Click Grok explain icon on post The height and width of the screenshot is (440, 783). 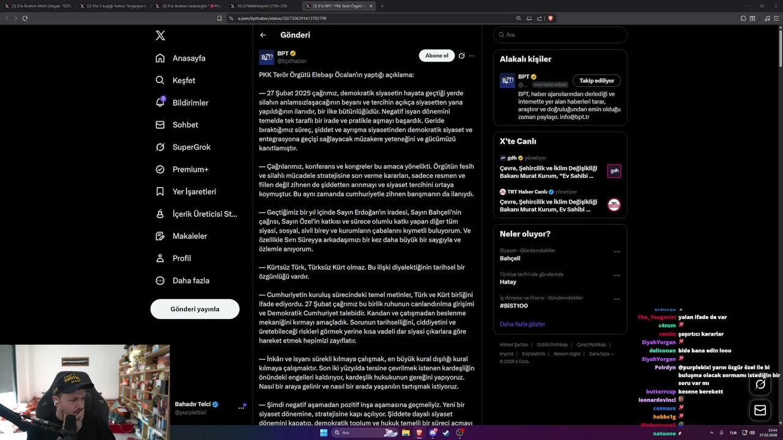click(x=462, y=56)
